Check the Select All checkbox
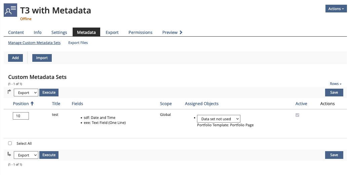This screenshot has height=175, width=351. pyautogui.click(x=10, y=143)
